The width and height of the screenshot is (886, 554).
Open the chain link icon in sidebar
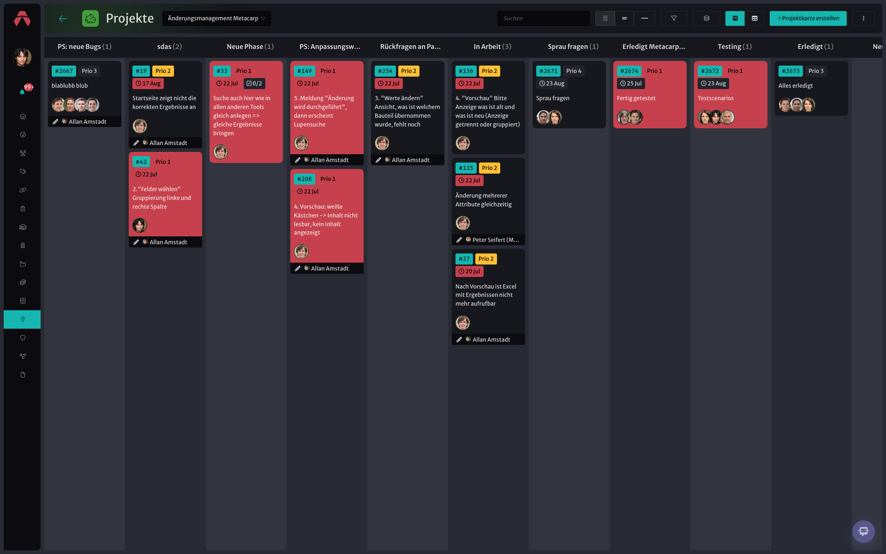[23, 190]
